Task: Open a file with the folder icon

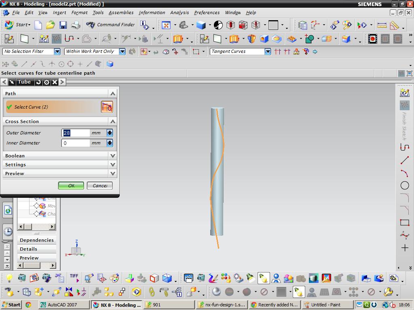Action: [51, 25]
